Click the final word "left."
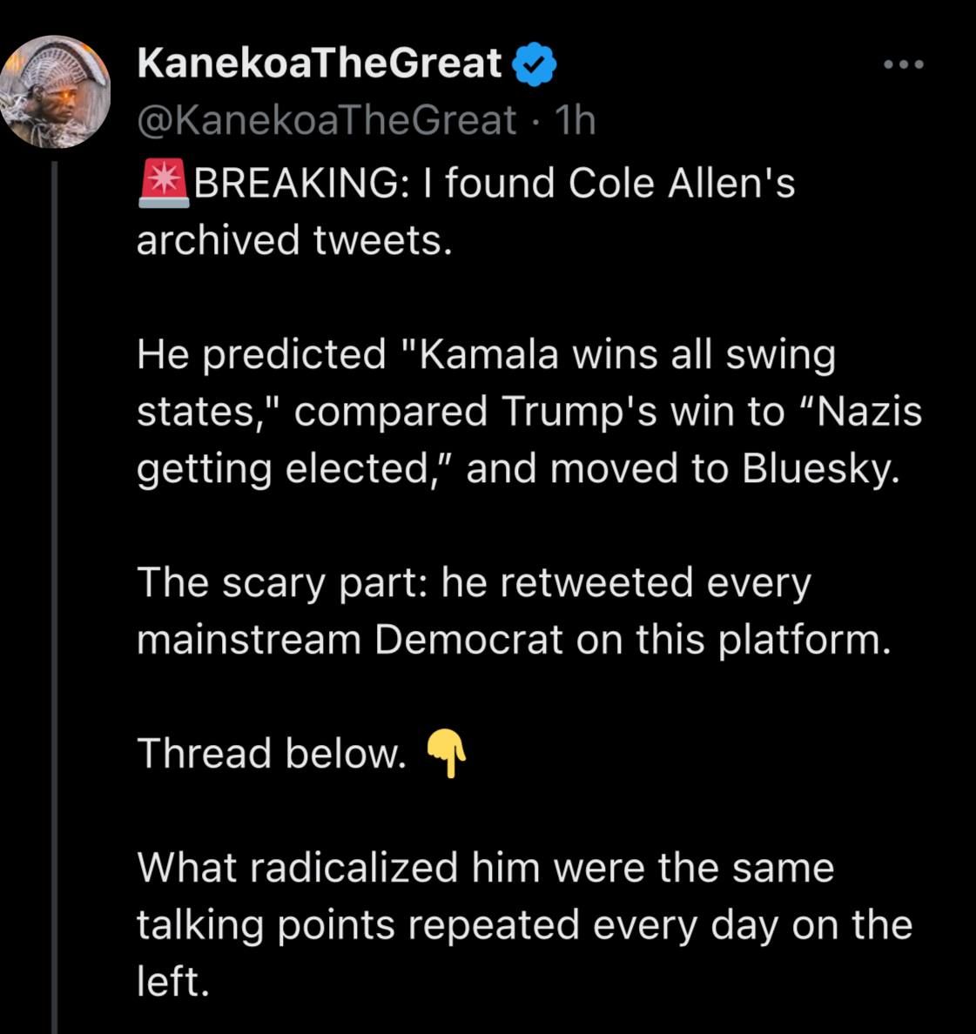The height and width of the screenshot is (1034, 976). pos(173,982)
